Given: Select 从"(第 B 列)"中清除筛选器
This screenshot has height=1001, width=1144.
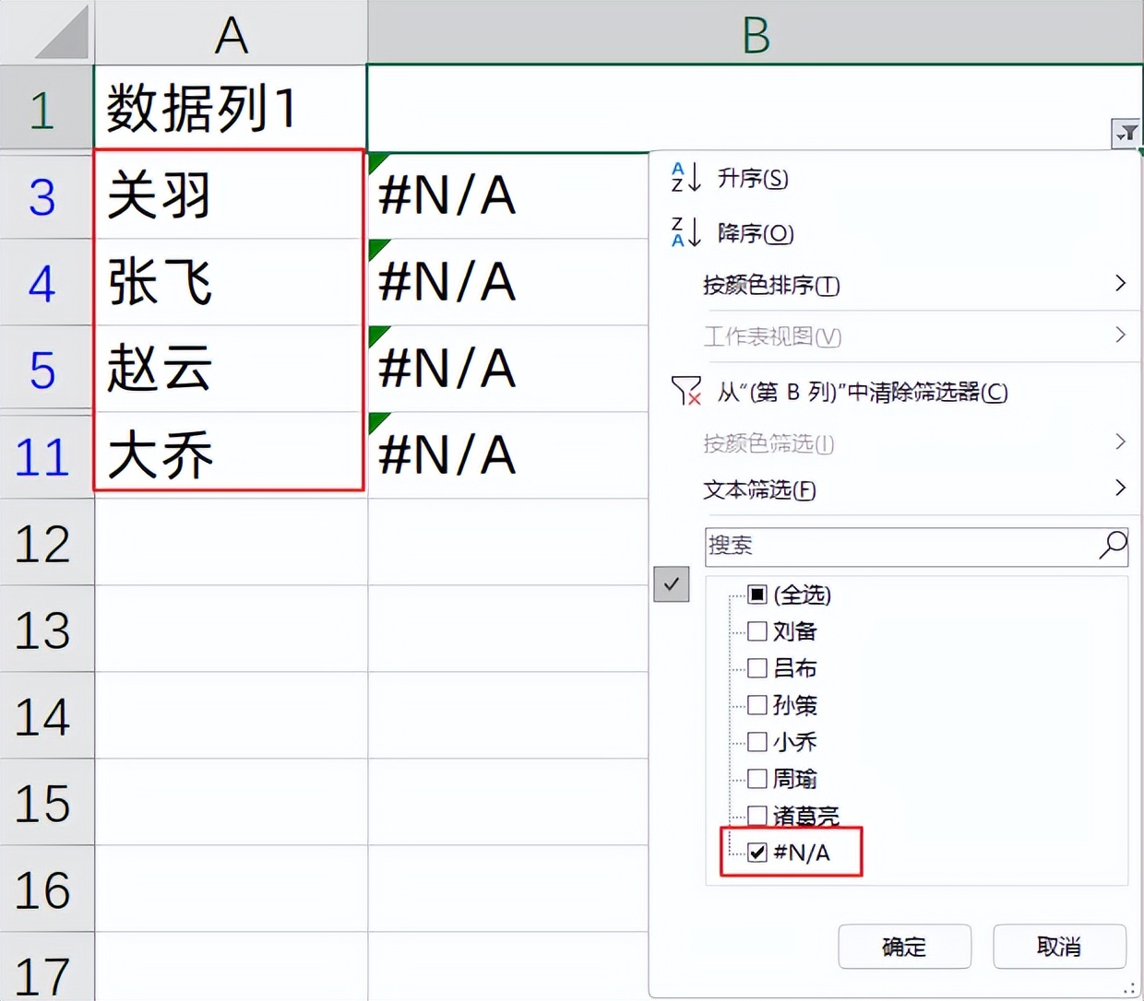Looking at the screenshot, I should tap(863, 392).
